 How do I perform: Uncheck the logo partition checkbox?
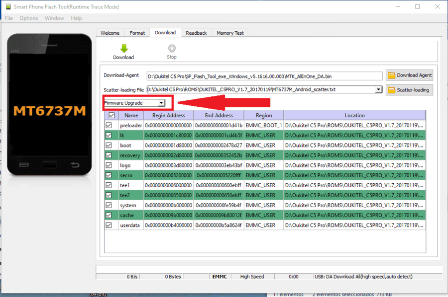pyautogui.click(x=109, y=165)
